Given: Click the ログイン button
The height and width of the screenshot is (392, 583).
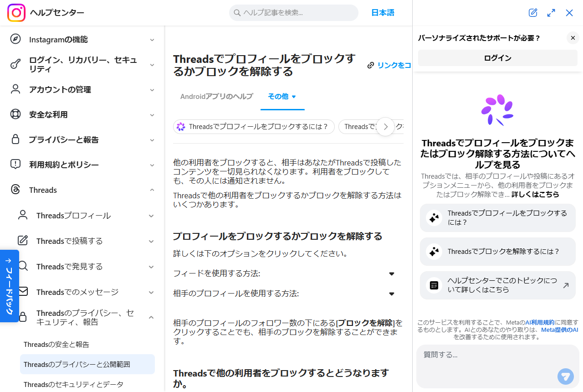Looking at the screenshot, I should pos(497,58).
